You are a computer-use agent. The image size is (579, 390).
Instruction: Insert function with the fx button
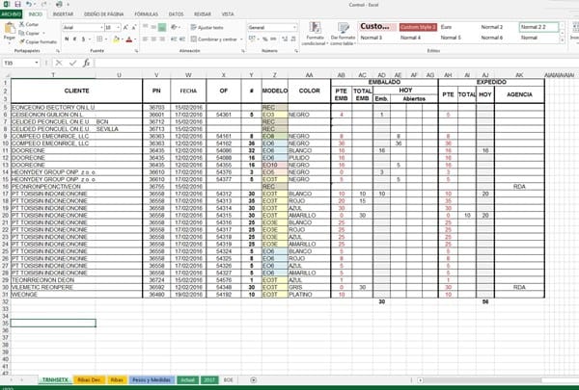[87, 63]
